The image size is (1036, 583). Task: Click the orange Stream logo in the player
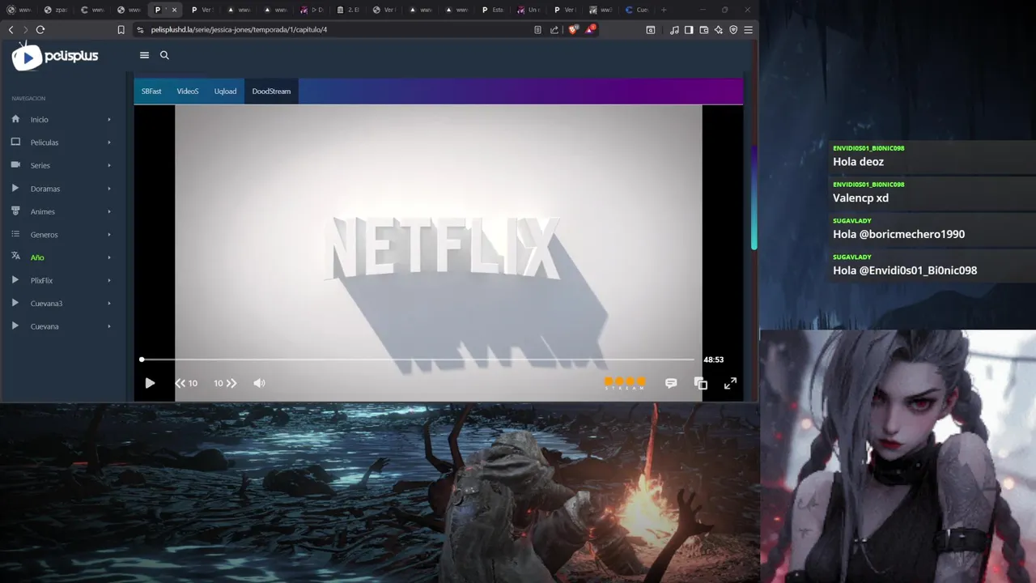(x=625, y=383)
